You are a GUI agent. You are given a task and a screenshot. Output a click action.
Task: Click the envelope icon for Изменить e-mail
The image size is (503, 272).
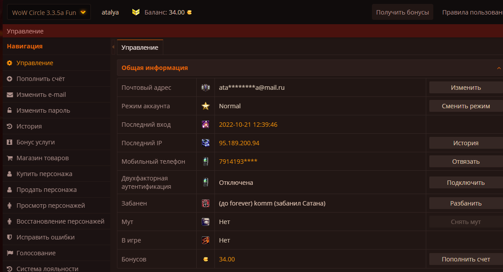(x=10, y=95)
